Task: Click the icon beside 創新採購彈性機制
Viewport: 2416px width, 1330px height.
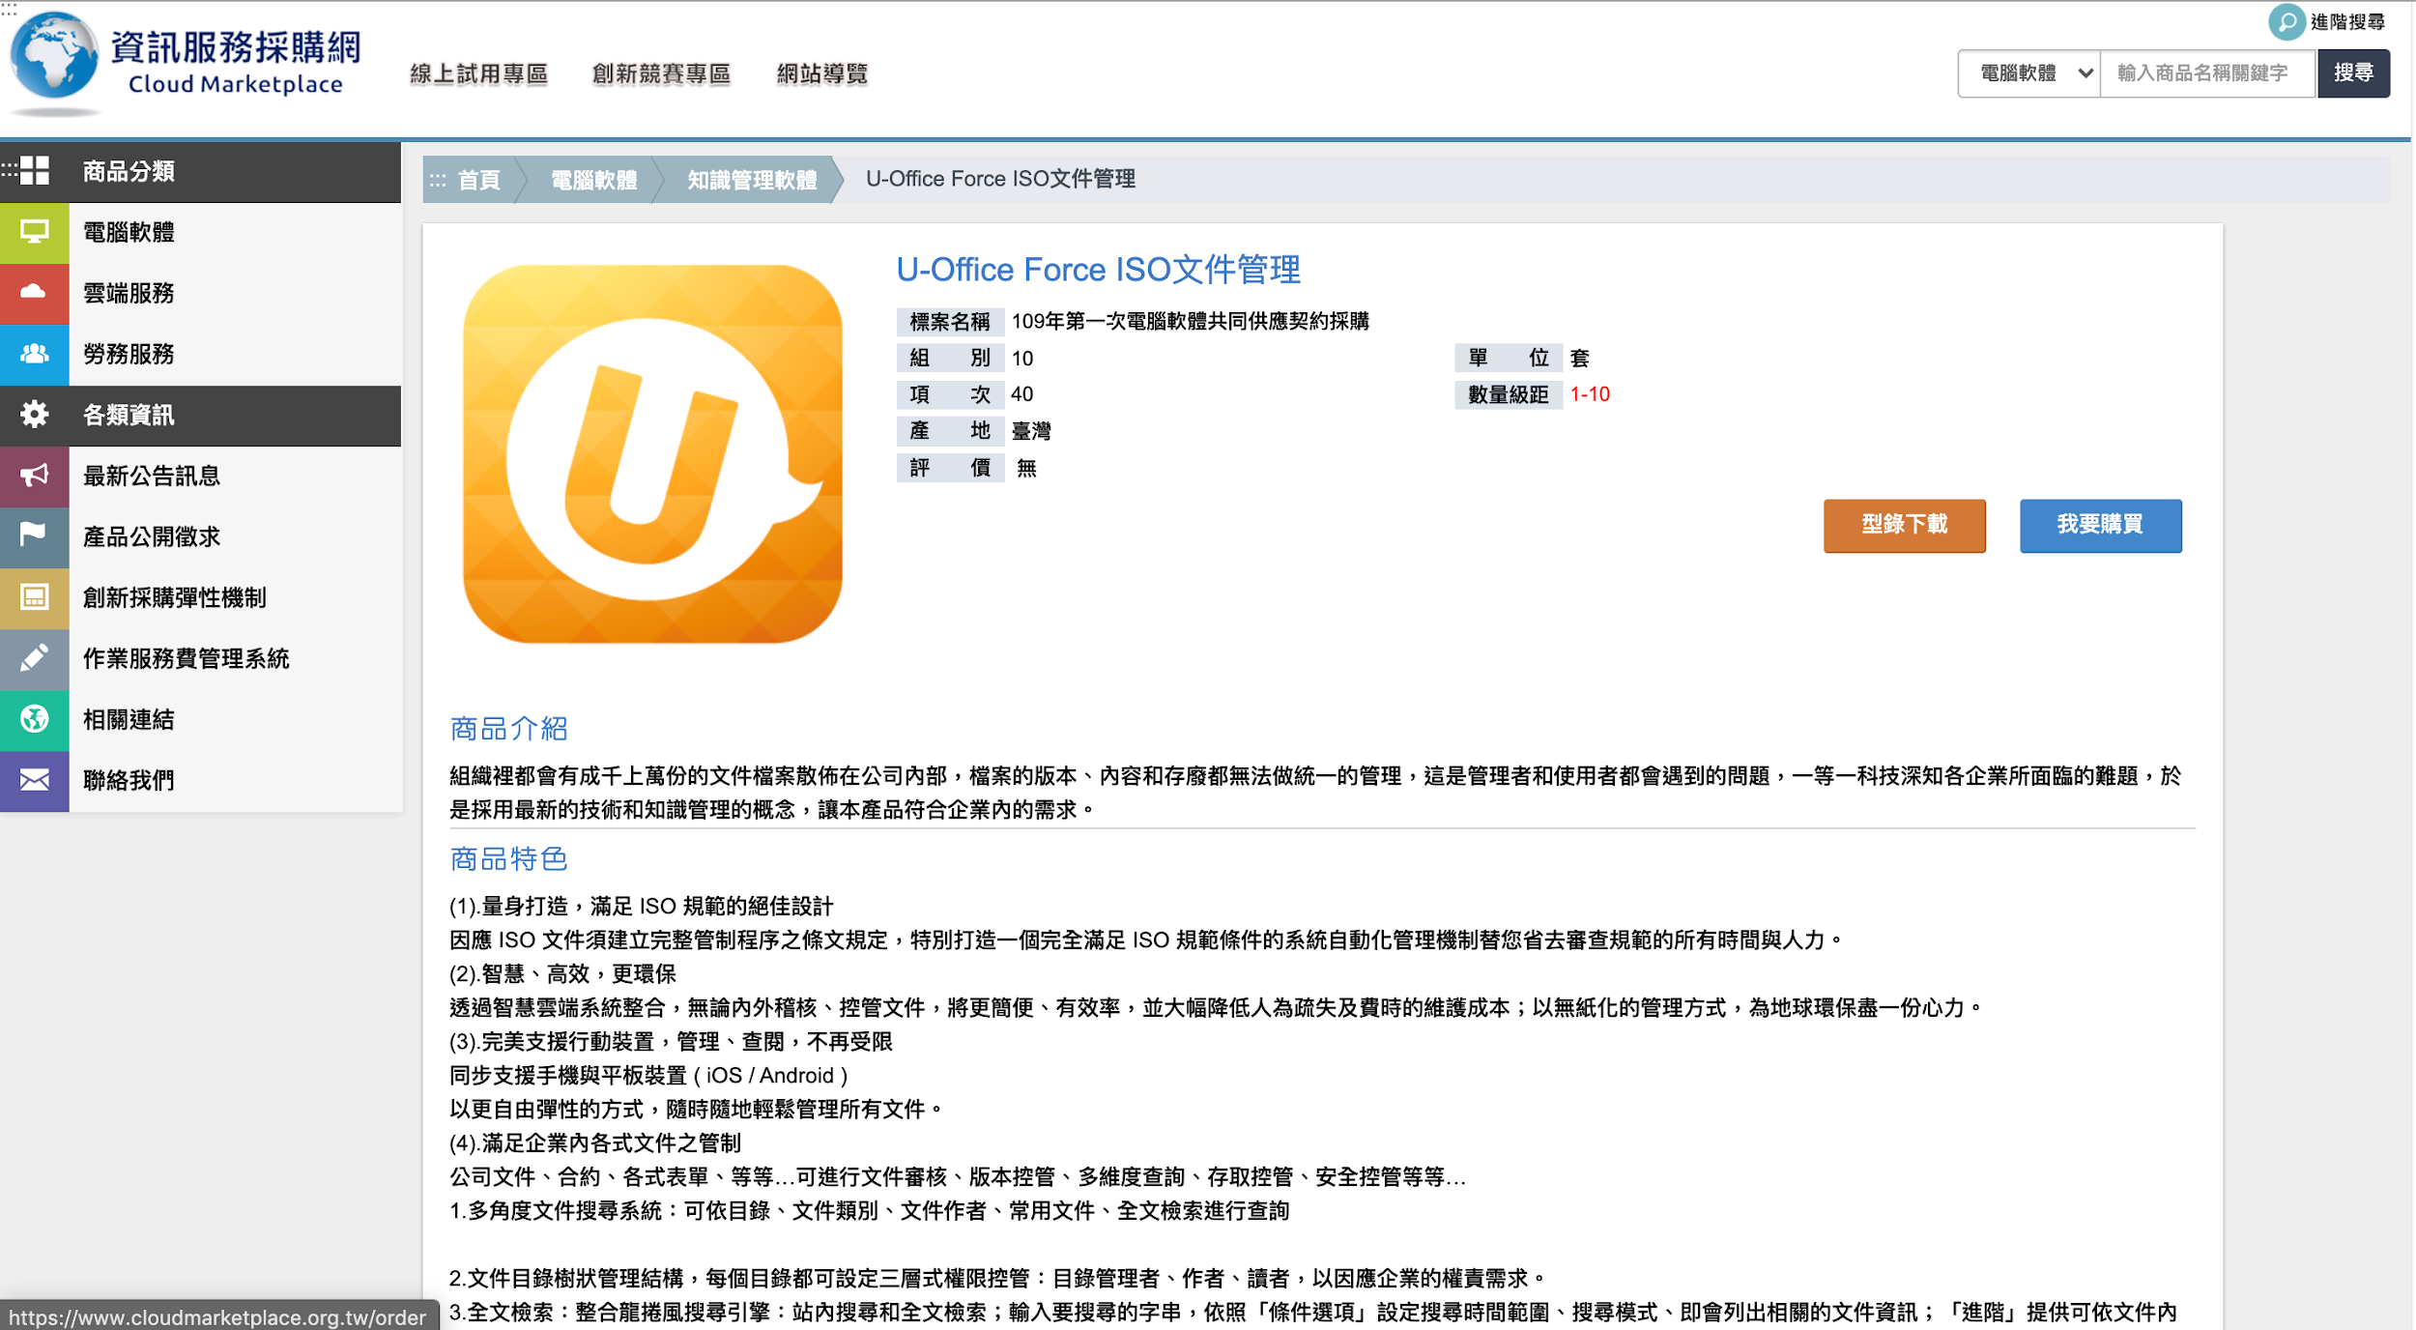Action: pyautogui.click(x=34, y=597)
